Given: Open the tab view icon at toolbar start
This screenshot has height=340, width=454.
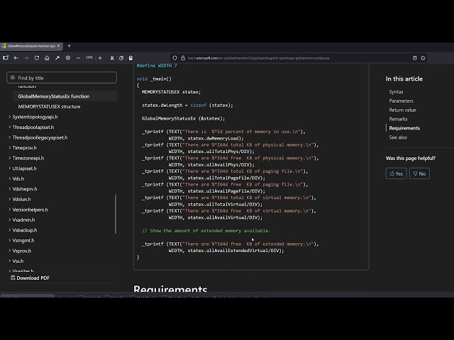Looking at the screenshot, I should coord(6,58).
